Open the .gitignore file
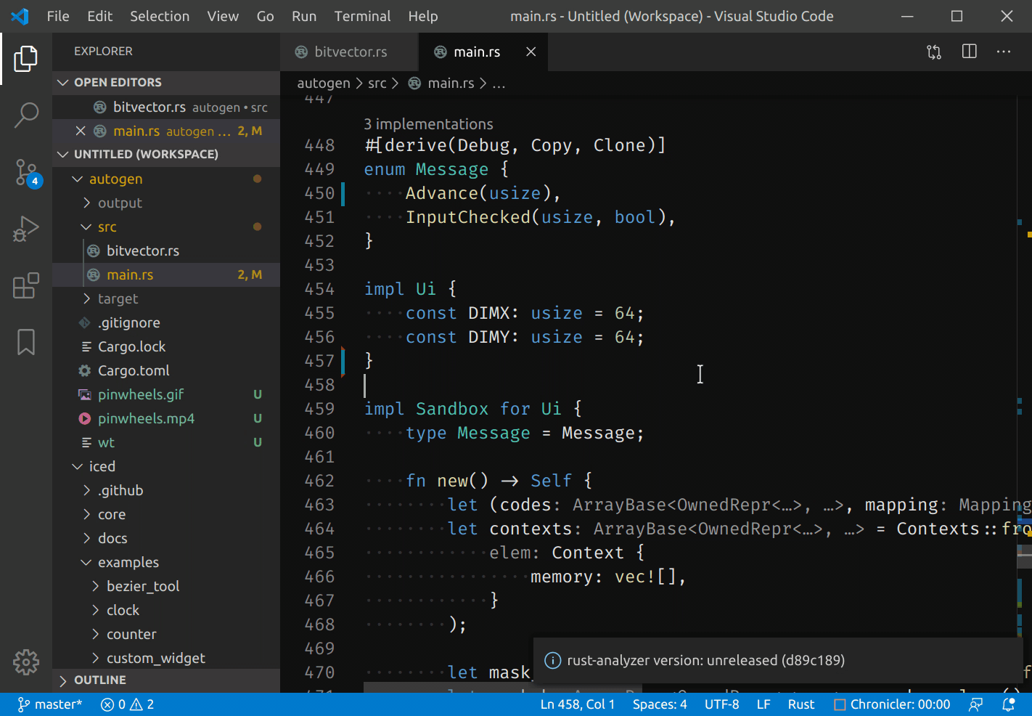This screenshot has height=716, width=1032. (166, 322)
